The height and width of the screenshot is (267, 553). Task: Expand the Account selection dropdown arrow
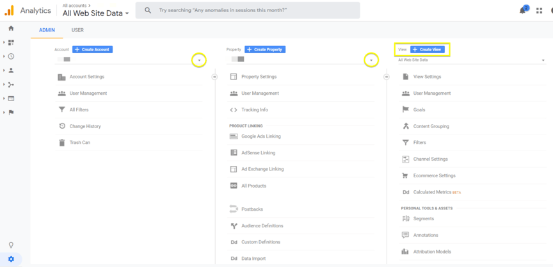coord(199,60)
